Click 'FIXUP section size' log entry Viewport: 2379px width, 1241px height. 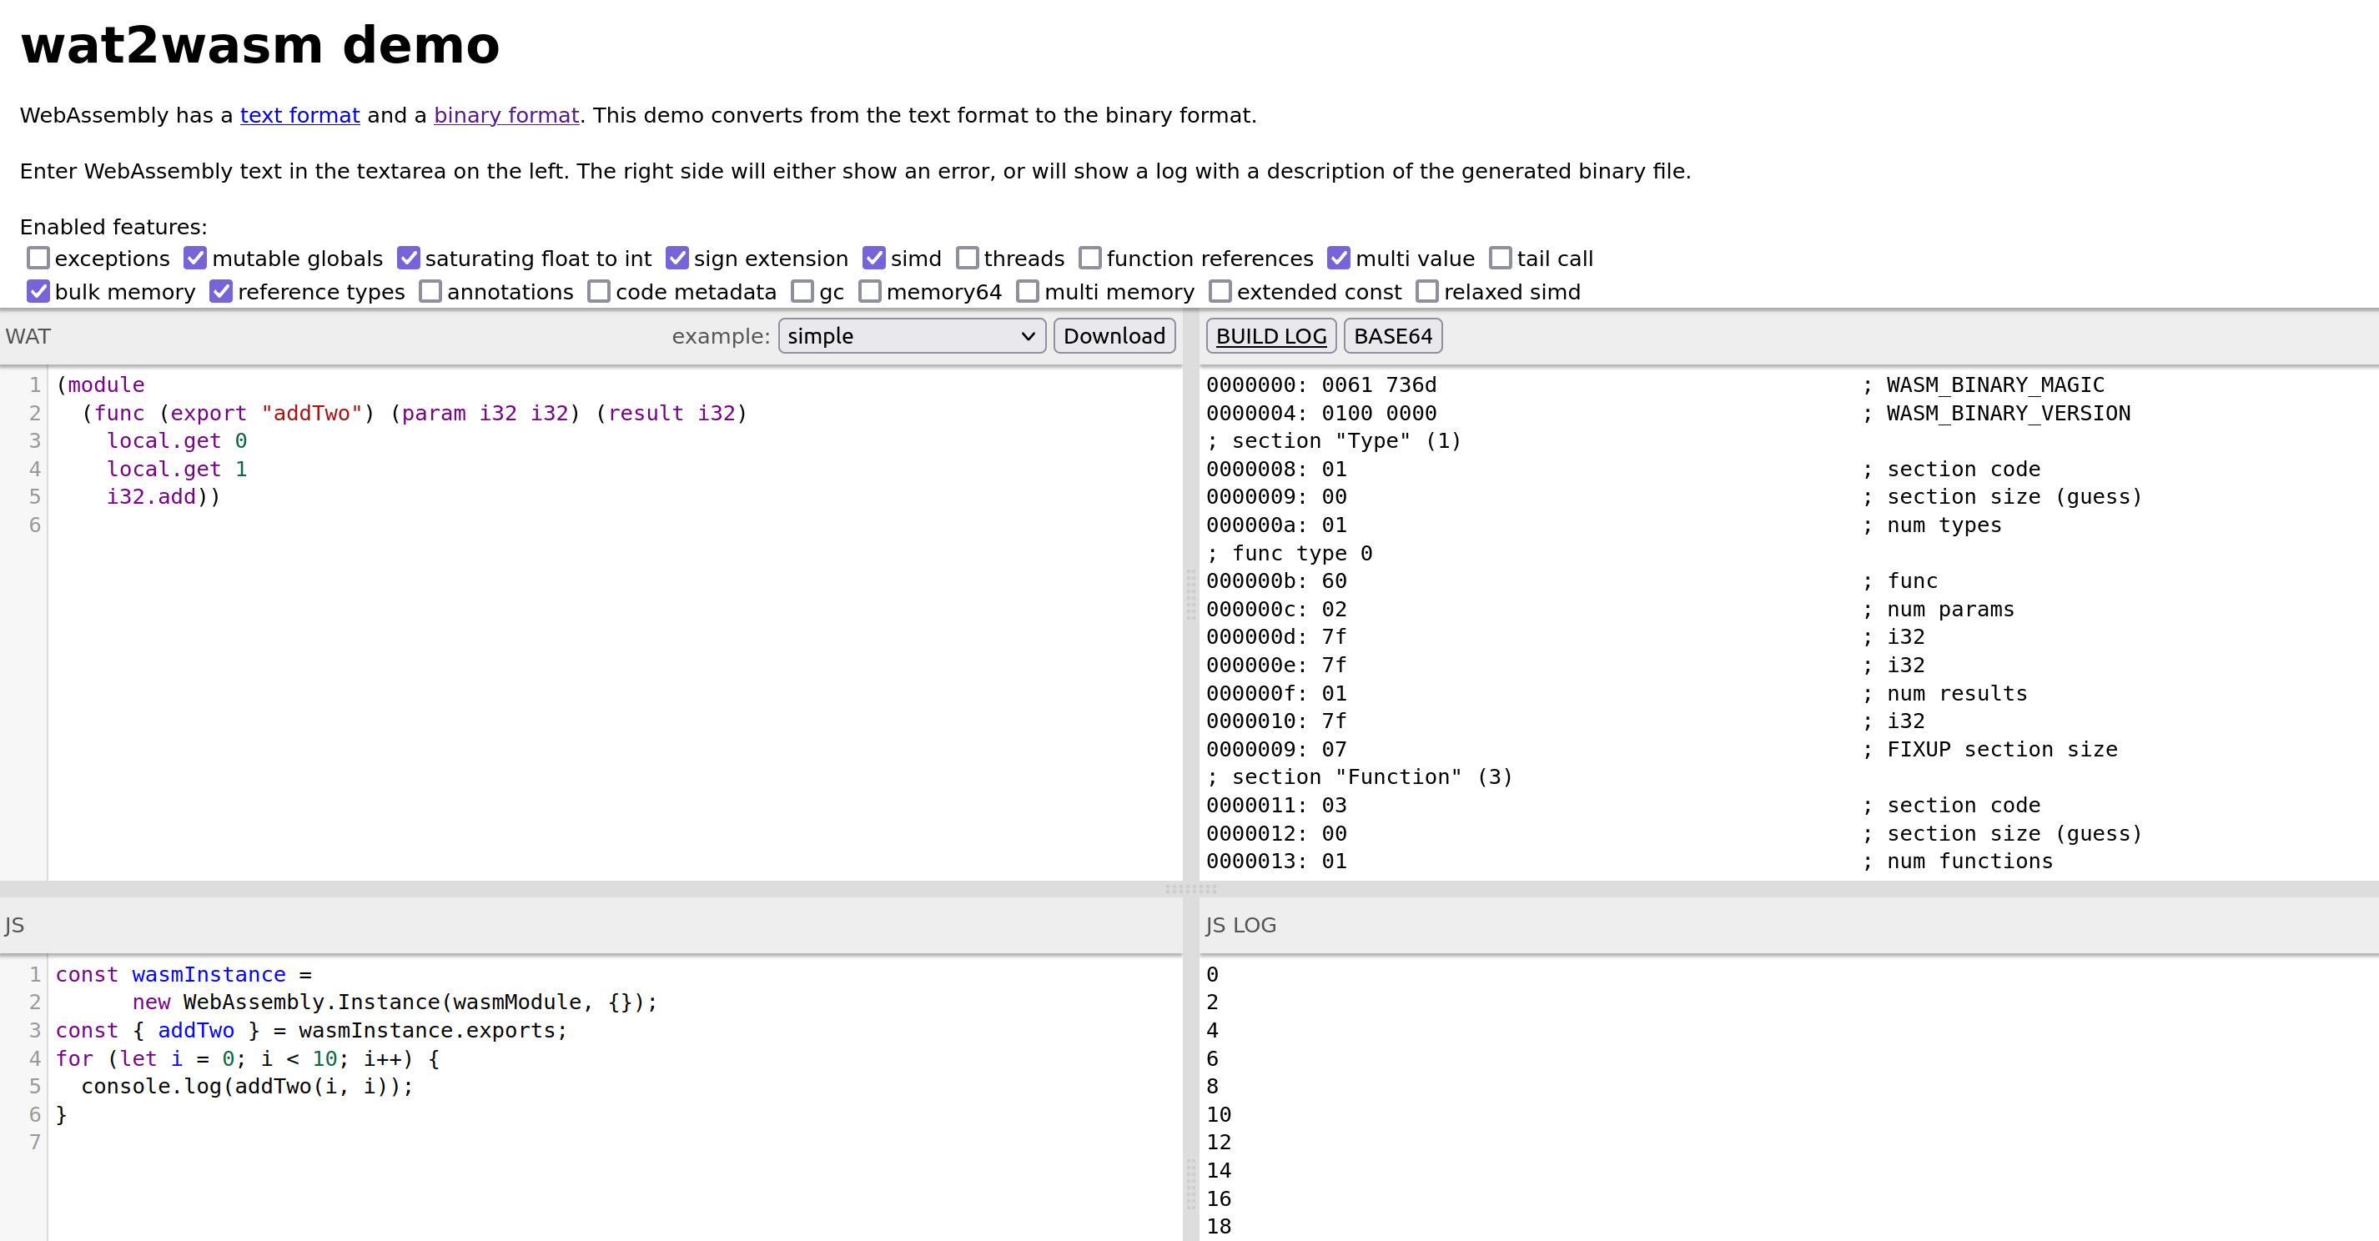(x=2002, y=750)
